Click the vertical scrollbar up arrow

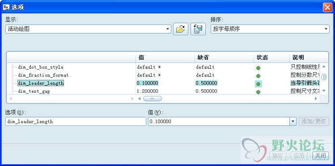pos(324,66)
